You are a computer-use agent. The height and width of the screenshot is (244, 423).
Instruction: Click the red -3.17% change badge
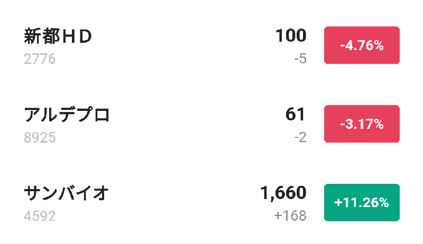(362, 124)
